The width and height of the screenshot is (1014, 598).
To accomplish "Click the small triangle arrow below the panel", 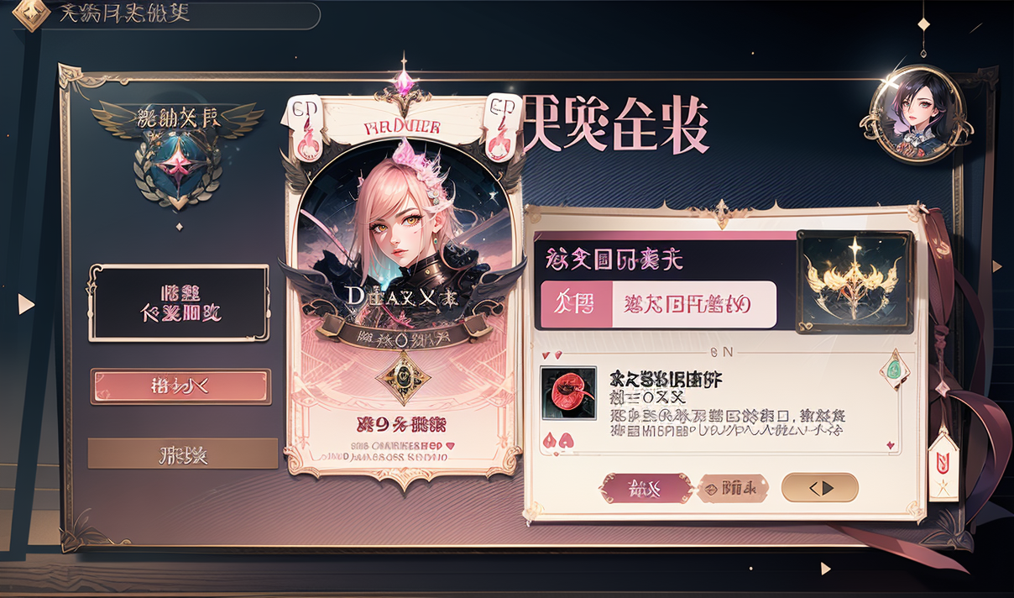I will click(x=826, y=569).
